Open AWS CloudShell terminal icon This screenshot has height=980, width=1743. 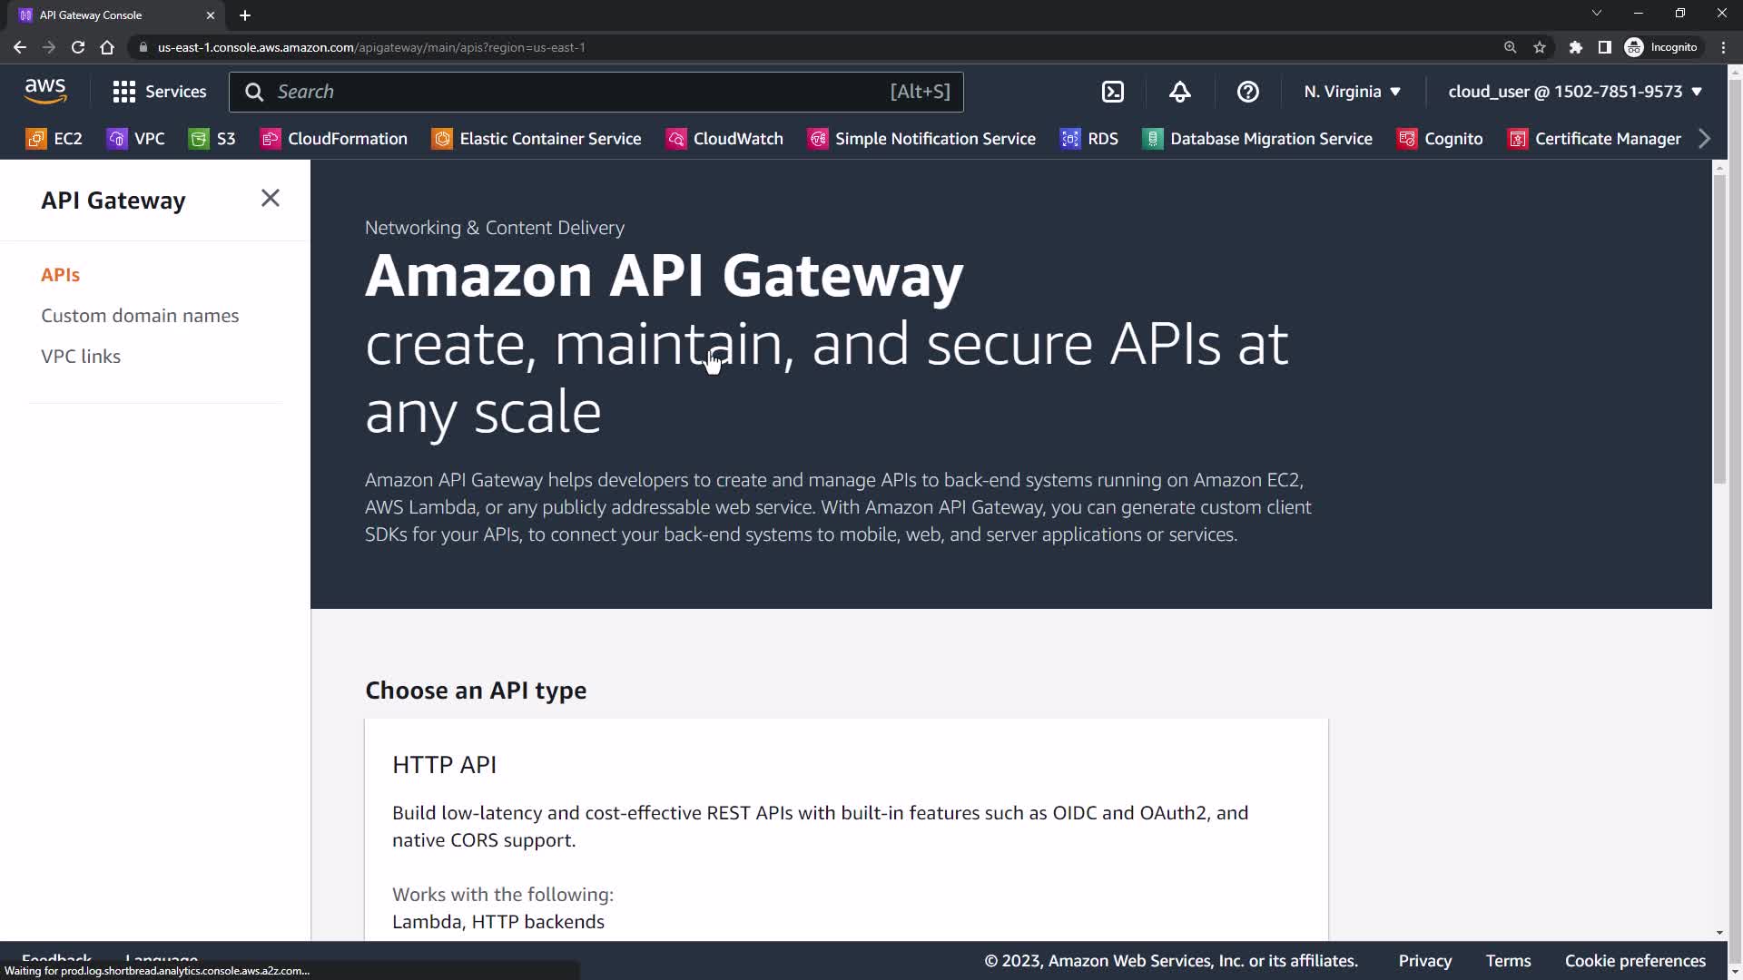pyautogui.click(x=1112, y=92)
